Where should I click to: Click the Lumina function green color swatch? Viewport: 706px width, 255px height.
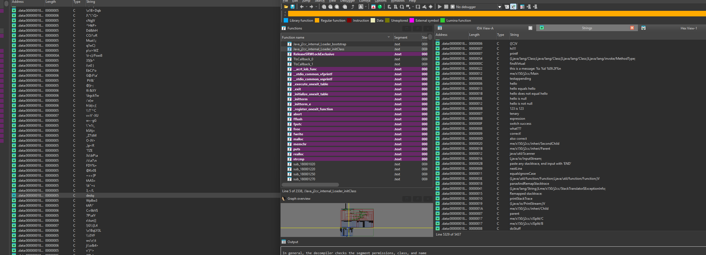coord(443,21)
